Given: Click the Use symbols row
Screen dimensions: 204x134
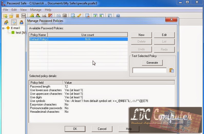Looking at the screenshot, I should 101,101.
